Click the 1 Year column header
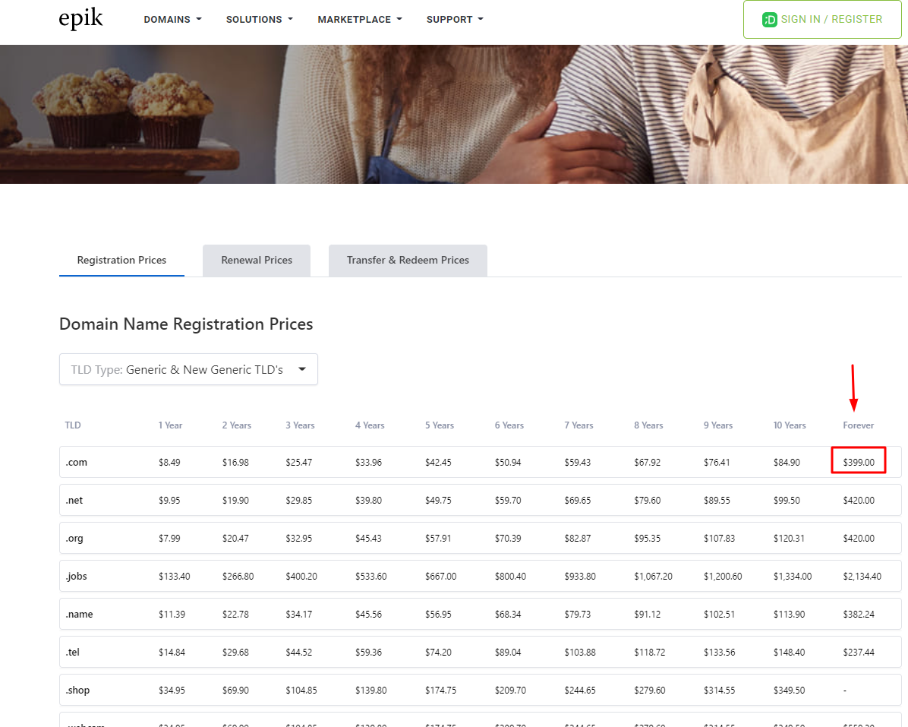908x727 pixels. [x=170, y=425]
